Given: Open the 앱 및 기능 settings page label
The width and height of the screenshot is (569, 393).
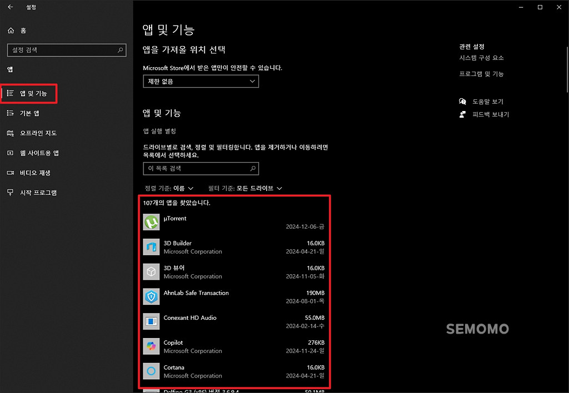Looking at the screenshot, I should point(33,94).
